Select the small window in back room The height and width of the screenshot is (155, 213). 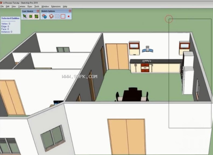click(63, 50)
